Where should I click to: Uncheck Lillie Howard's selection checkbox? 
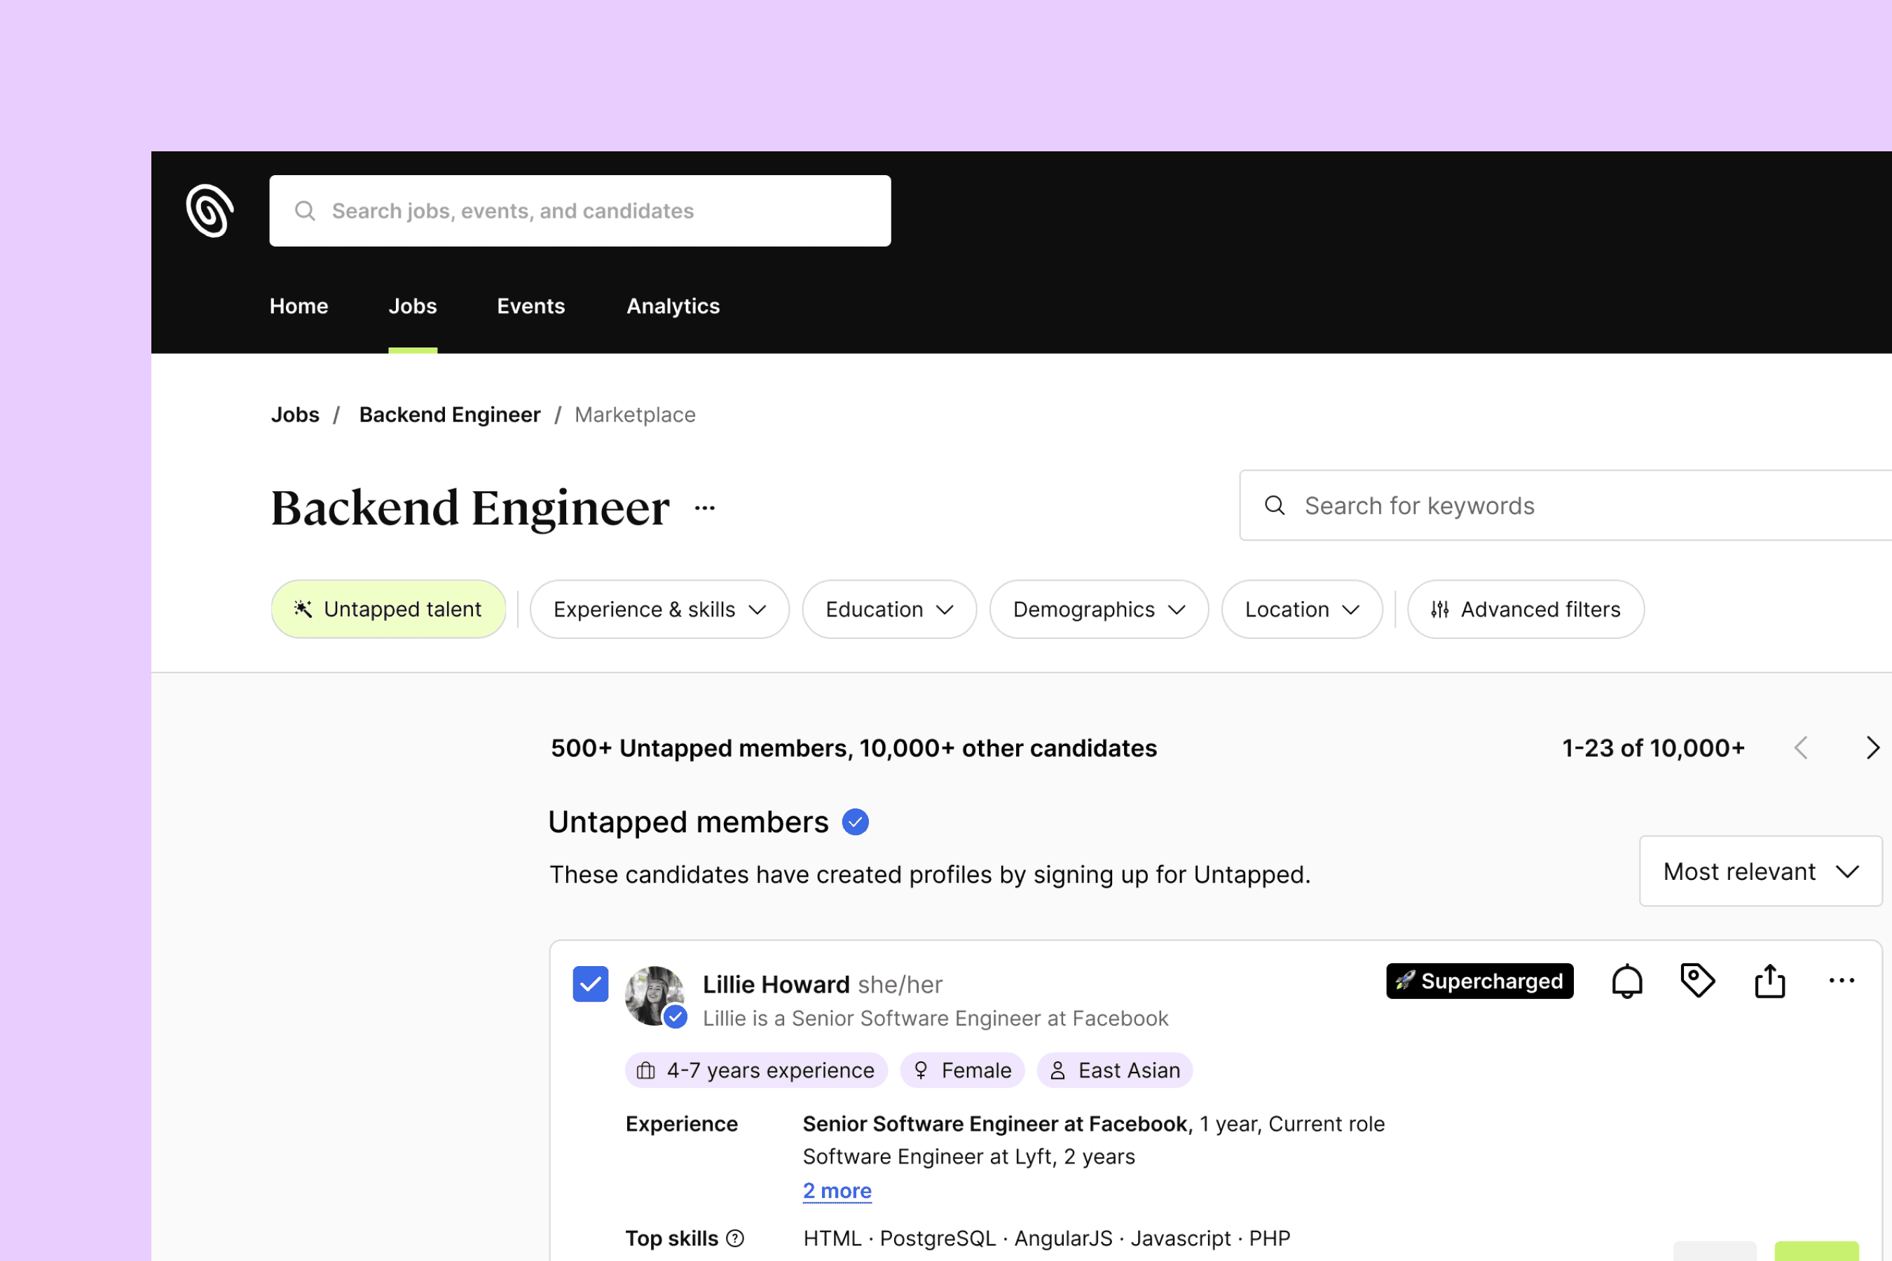click(x=591, y=984)
